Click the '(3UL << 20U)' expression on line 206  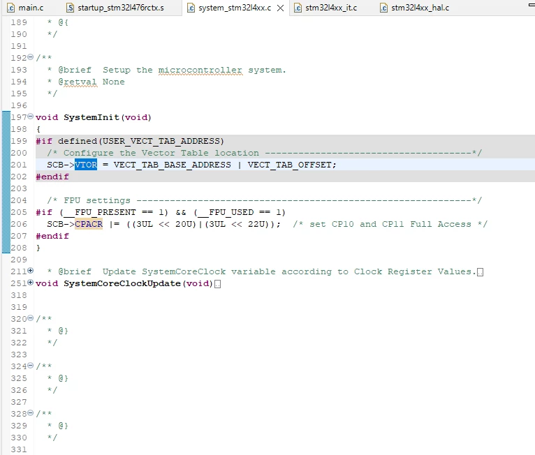[x=164, y=224]
